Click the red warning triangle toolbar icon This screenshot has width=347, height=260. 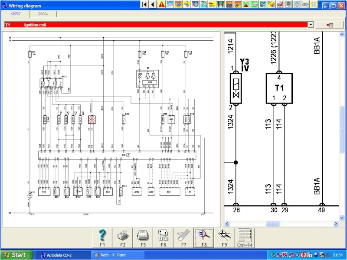(161, 5)
